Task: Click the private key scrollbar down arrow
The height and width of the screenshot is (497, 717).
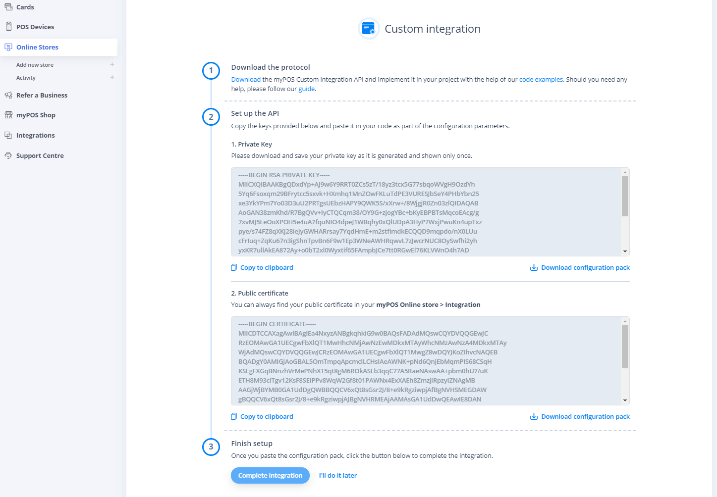Action: click(625, 251)
